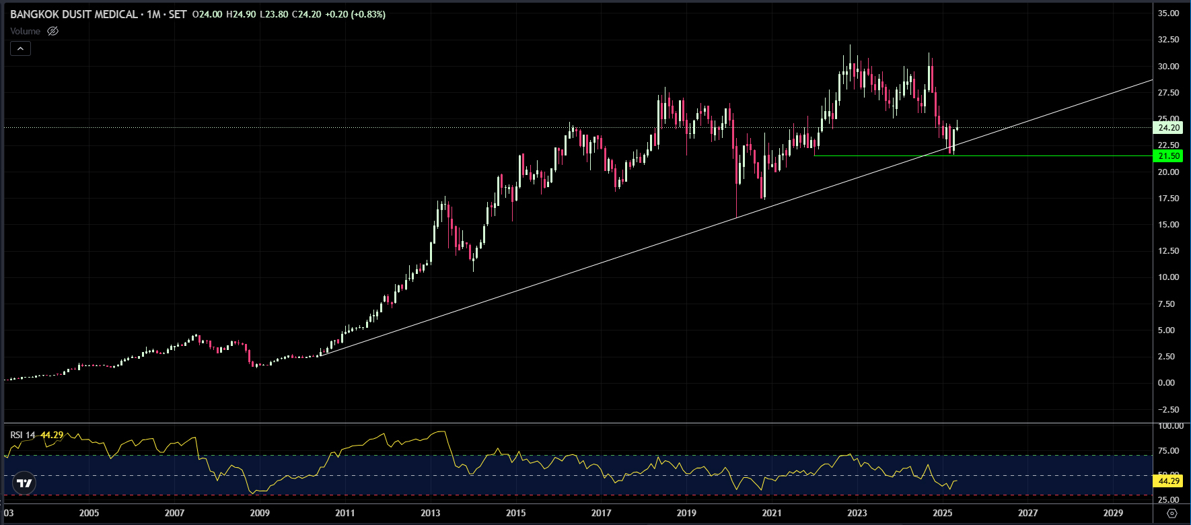Select the RSI 14 indicator label
Viewport: 1191px width, 525px height.
click(x=23, y=435)
